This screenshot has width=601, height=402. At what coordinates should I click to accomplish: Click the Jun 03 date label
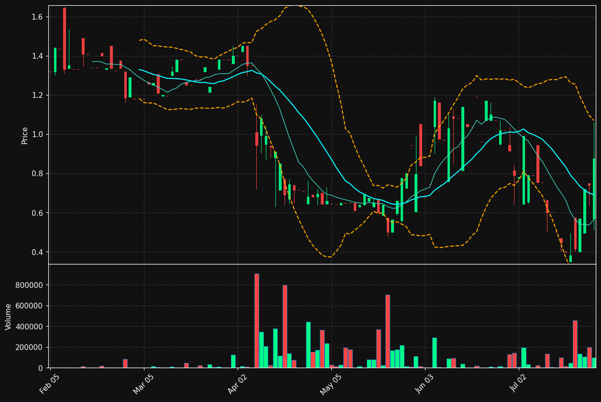click(x=424, y=384)
